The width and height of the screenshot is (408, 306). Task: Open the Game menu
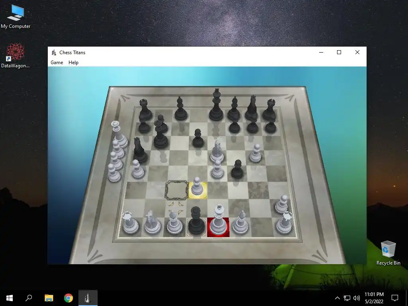(57, 63)
